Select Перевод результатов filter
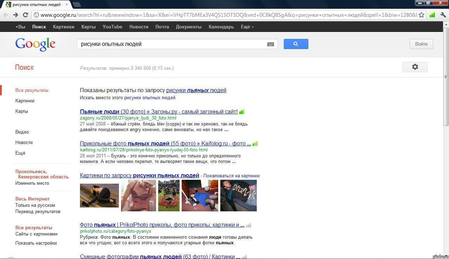 (38, 211)
